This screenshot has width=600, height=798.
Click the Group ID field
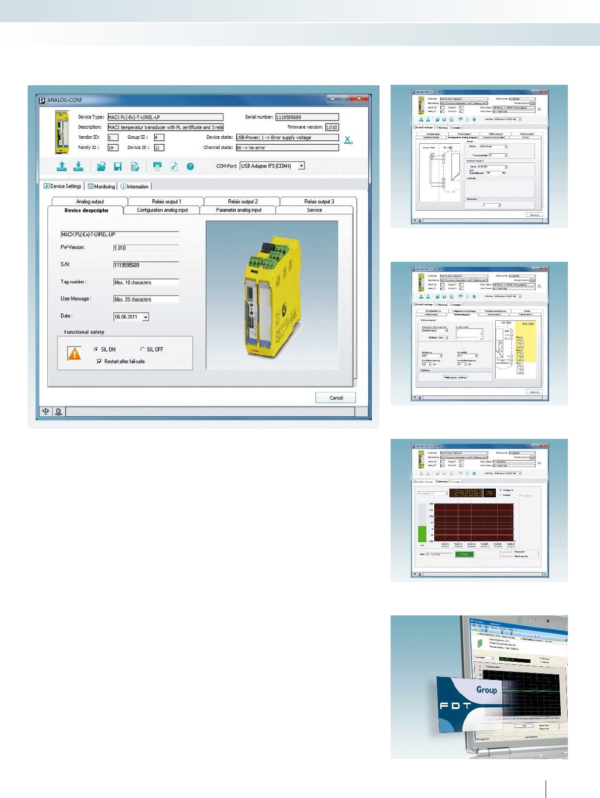click(159, 137)
